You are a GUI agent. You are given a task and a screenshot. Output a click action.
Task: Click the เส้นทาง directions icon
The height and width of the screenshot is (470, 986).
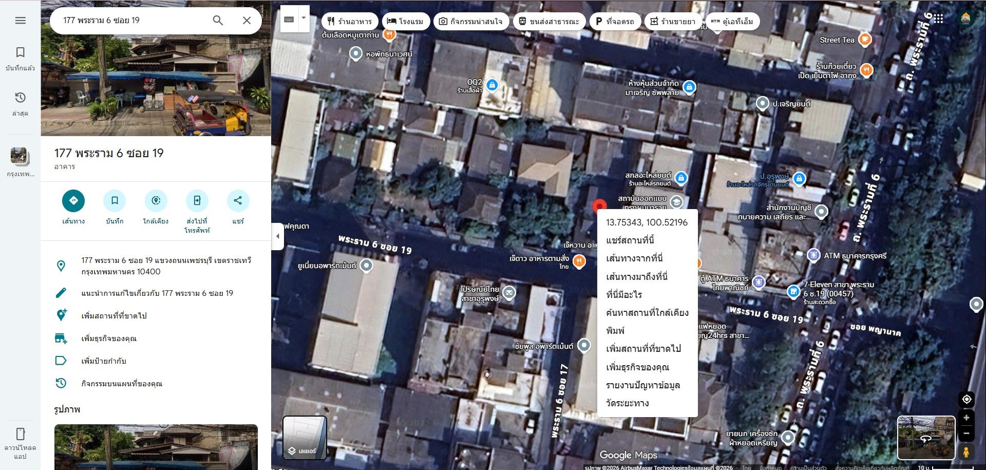73,200
